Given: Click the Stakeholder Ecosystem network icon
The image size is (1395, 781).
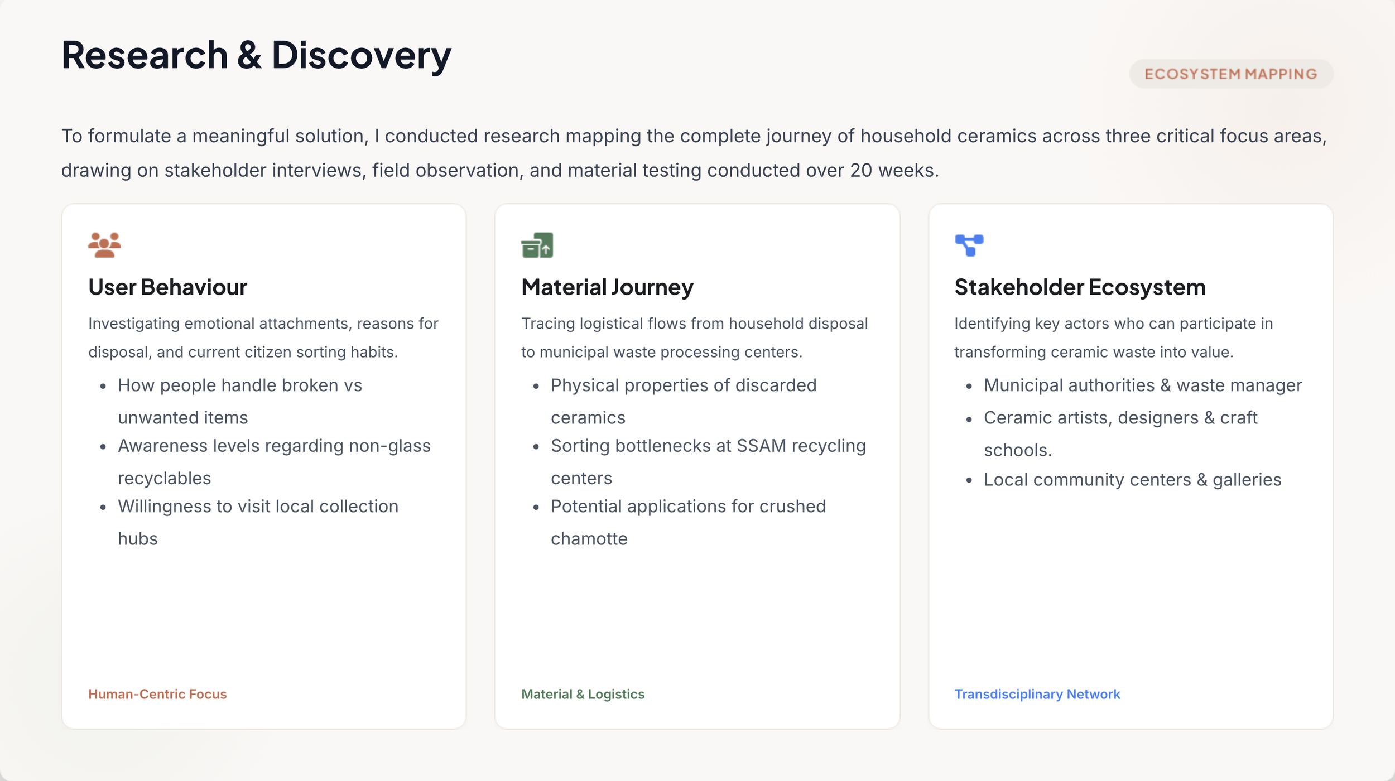Looking at the screenshot, I should click(x=969, y=245).
